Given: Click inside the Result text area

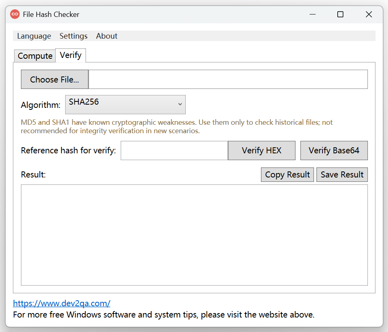Looking at the screenshot, I should tap(194, 235).
